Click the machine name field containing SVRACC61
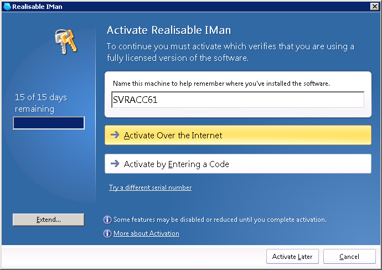Image resolution: width=382 pixels, height=270 pixels. pyautogui.click(x=238, y=100)
